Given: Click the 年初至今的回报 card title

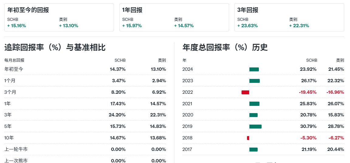Looking at the screenshot, I should (28, 10).
